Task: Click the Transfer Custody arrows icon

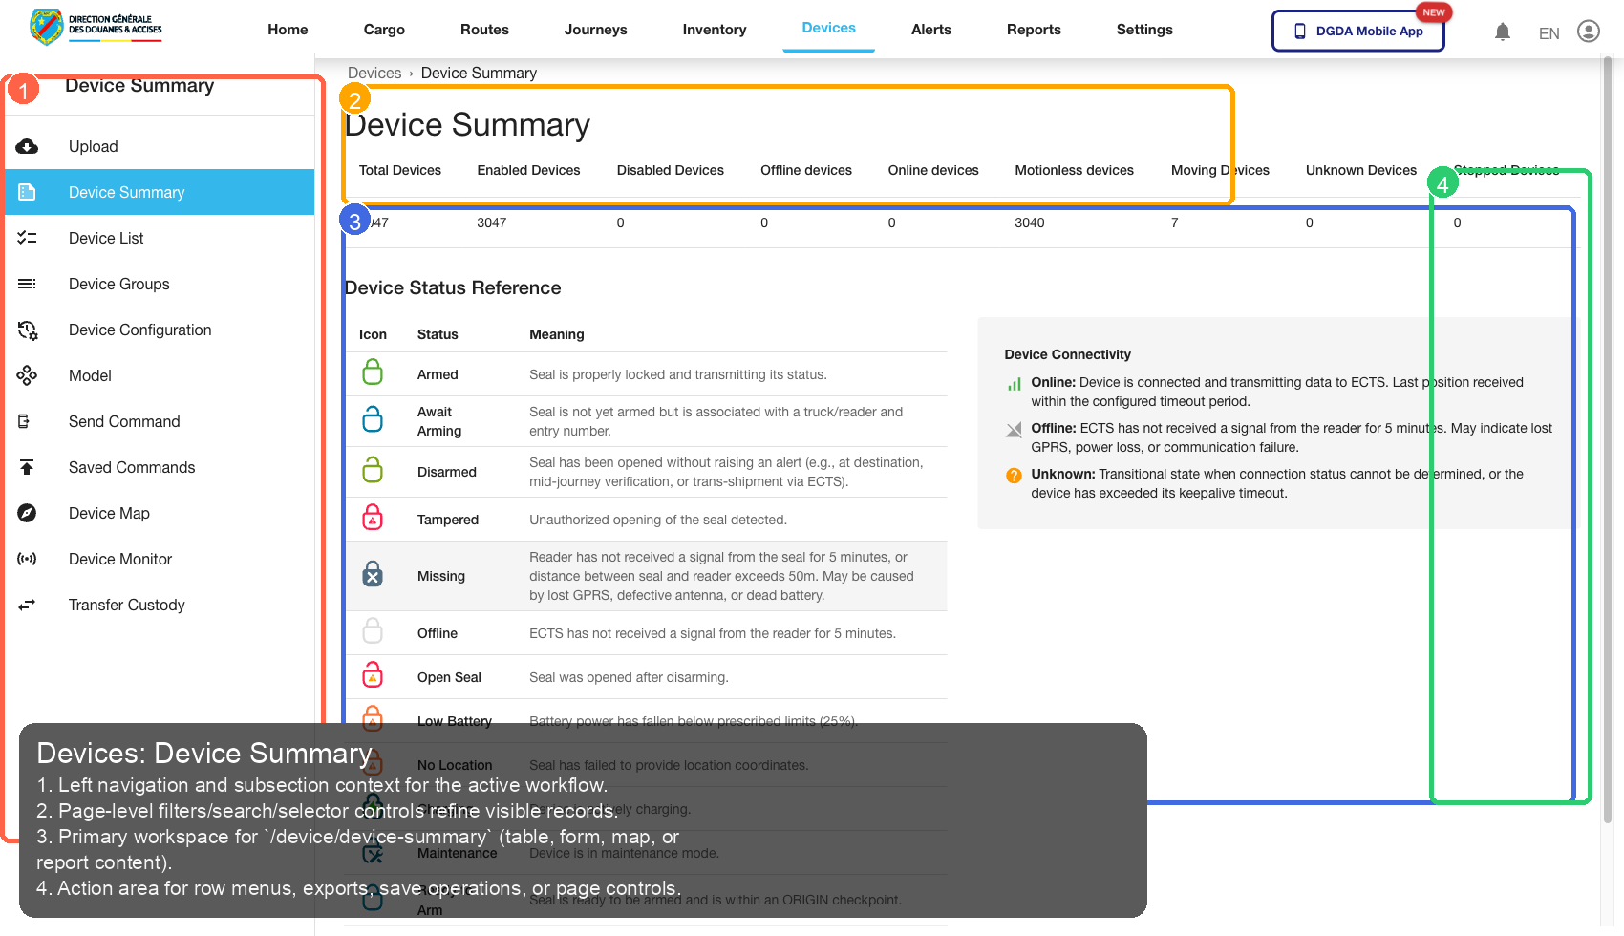Action: pyautogui.click(x=27, y=605)
